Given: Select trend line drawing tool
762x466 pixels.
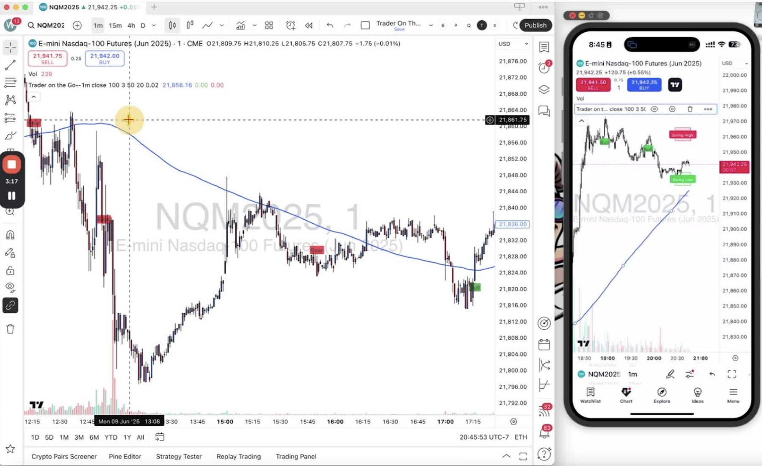Looking at the screenshot, I should pos(11,65).
